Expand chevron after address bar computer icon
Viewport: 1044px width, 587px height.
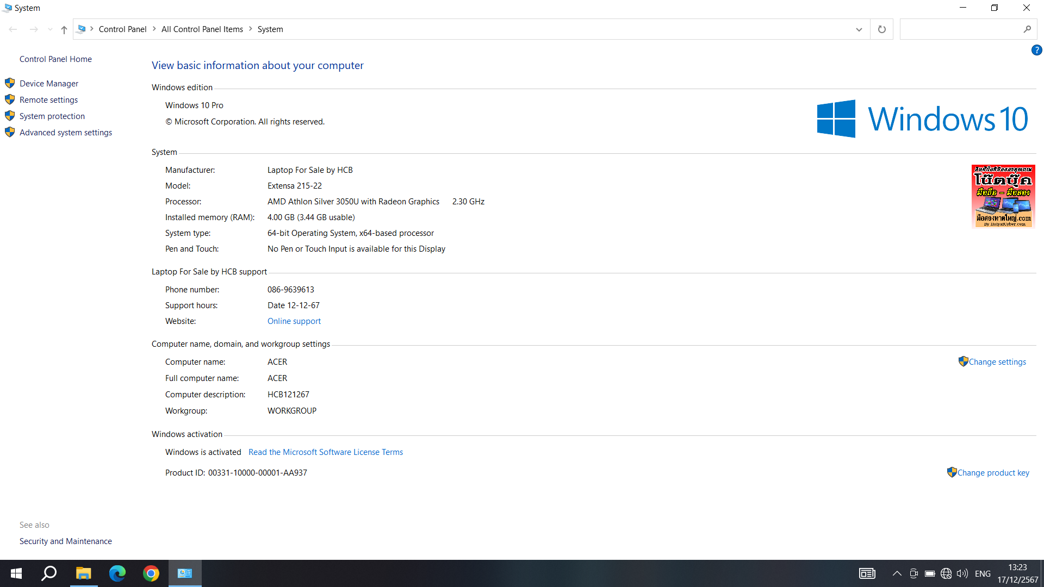point(92,29)
